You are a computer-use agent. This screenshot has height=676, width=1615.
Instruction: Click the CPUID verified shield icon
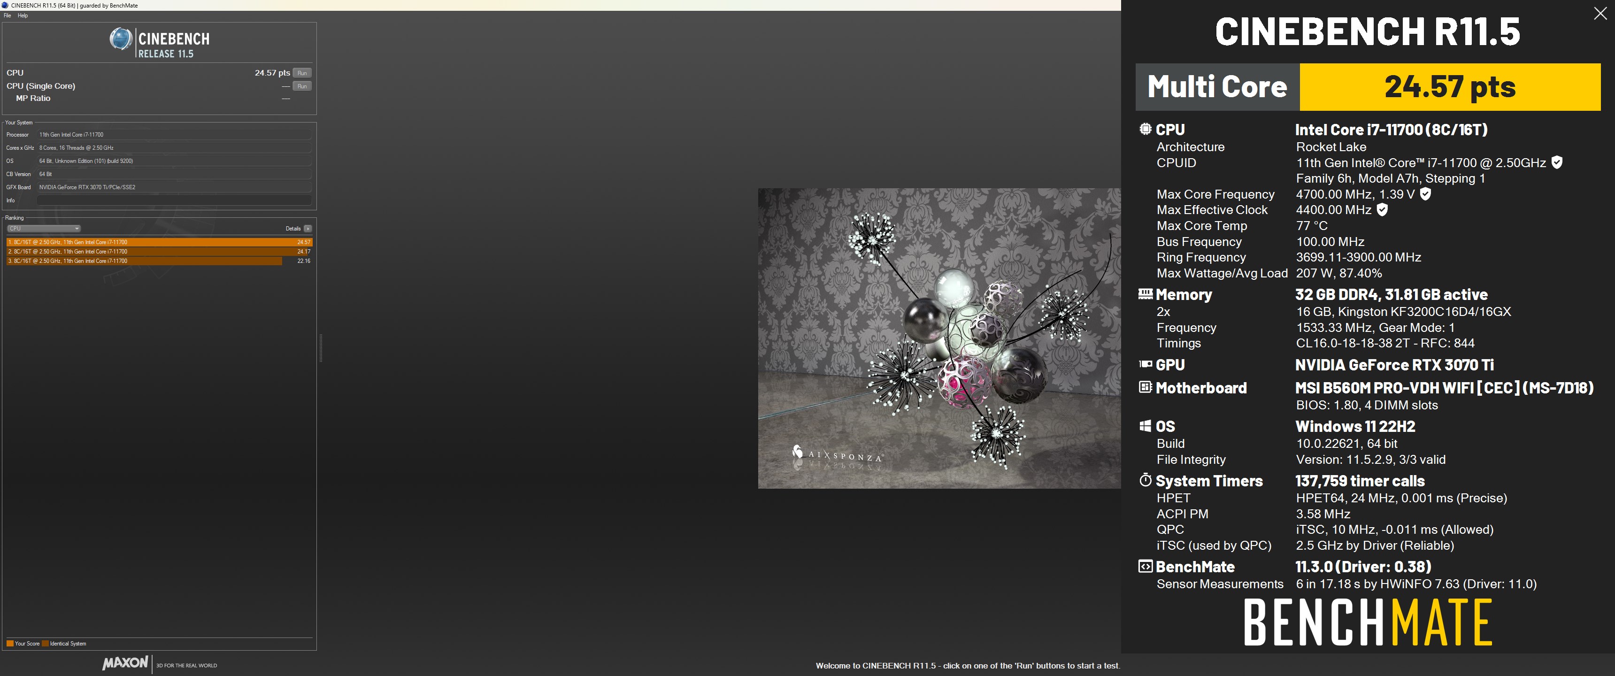[x=1557, y=162]
